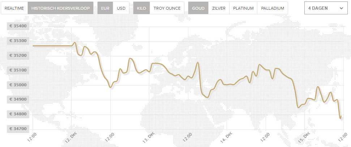Select HISTORISCH KOERSVERLOOP tab
The image size is (351, 147).
pos(60,8)
